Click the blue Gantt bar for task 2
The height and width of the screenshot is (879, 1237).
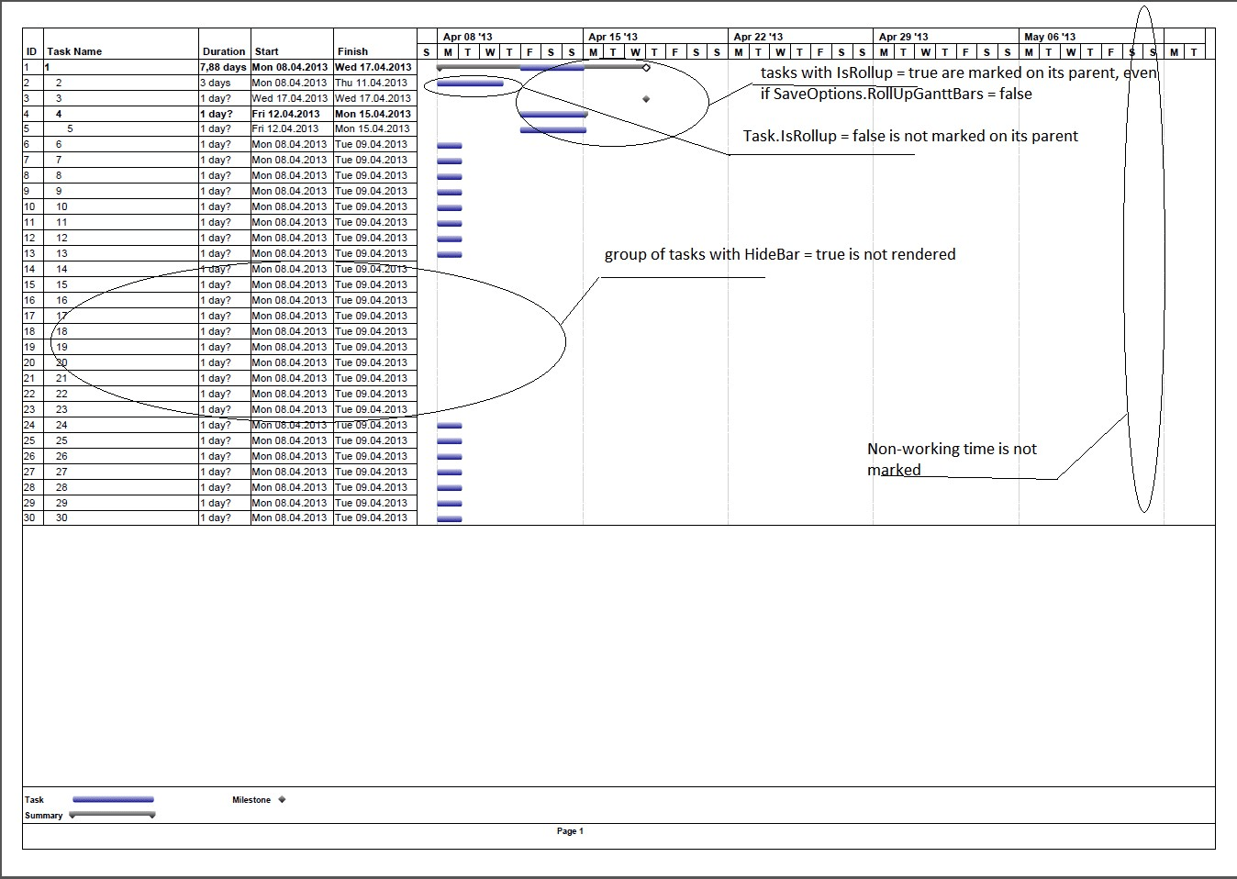[470, 83]
